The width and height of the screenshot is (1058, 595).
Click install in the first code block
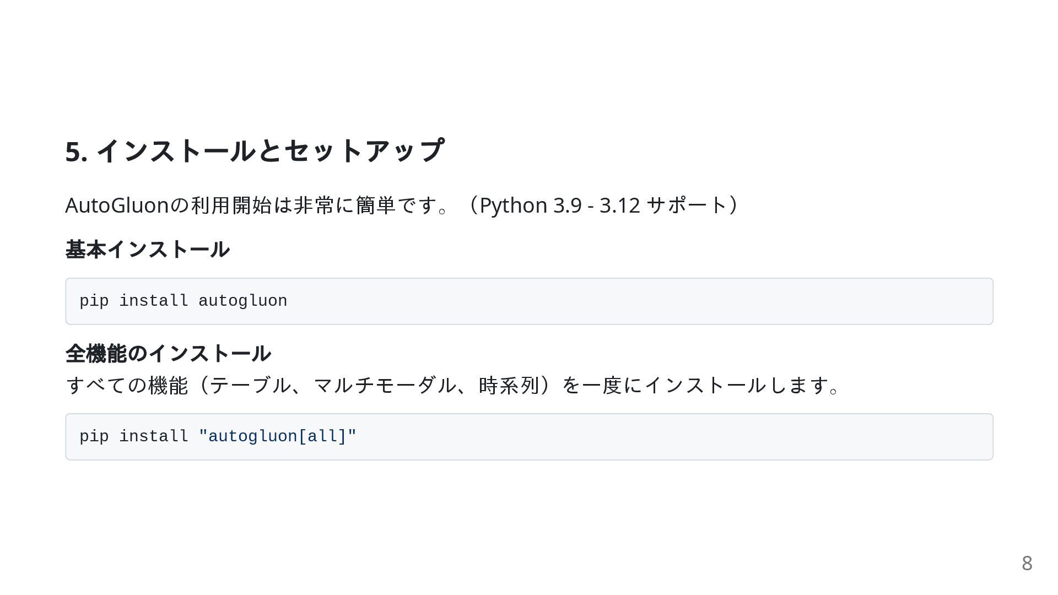point(154,301)
